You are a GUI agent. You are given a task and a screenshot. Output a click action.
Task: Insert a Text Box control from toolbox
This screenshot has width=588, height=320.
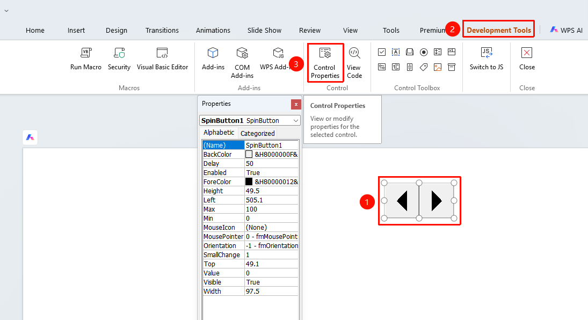(396, 52)
